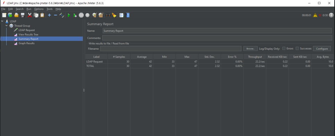
Task: Click the remote engine globe icon at far right
Action: point(331,15)
